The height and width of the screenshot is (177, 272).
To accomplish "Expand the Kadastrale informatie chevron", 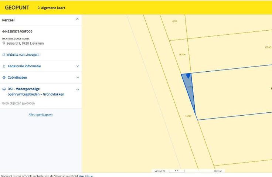I will tap(78, 66).
